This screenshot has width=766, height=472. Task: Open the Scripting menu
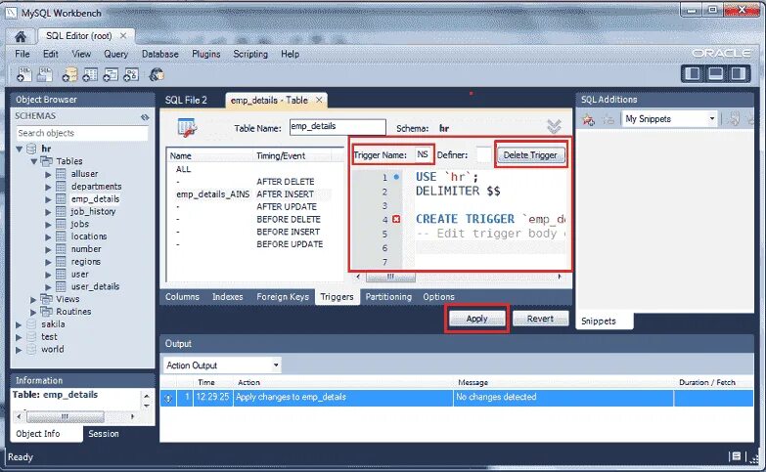click(250, 54)
